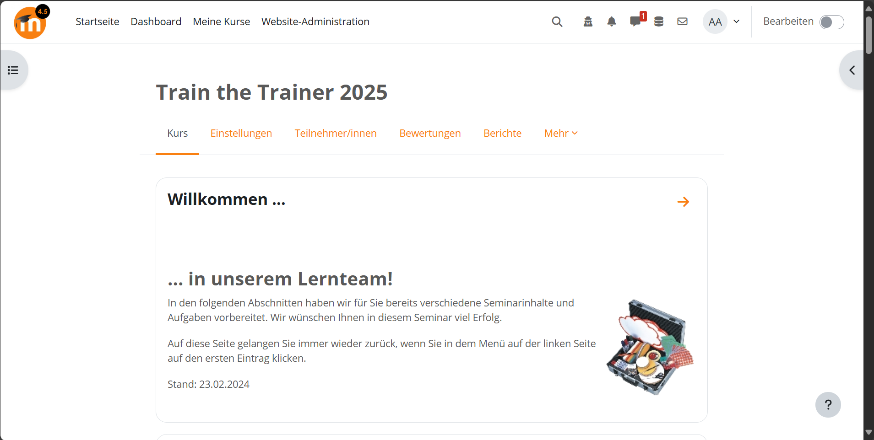Open the mail envelope icon
The width and height of the screenshot is (874, 440).
682,21
